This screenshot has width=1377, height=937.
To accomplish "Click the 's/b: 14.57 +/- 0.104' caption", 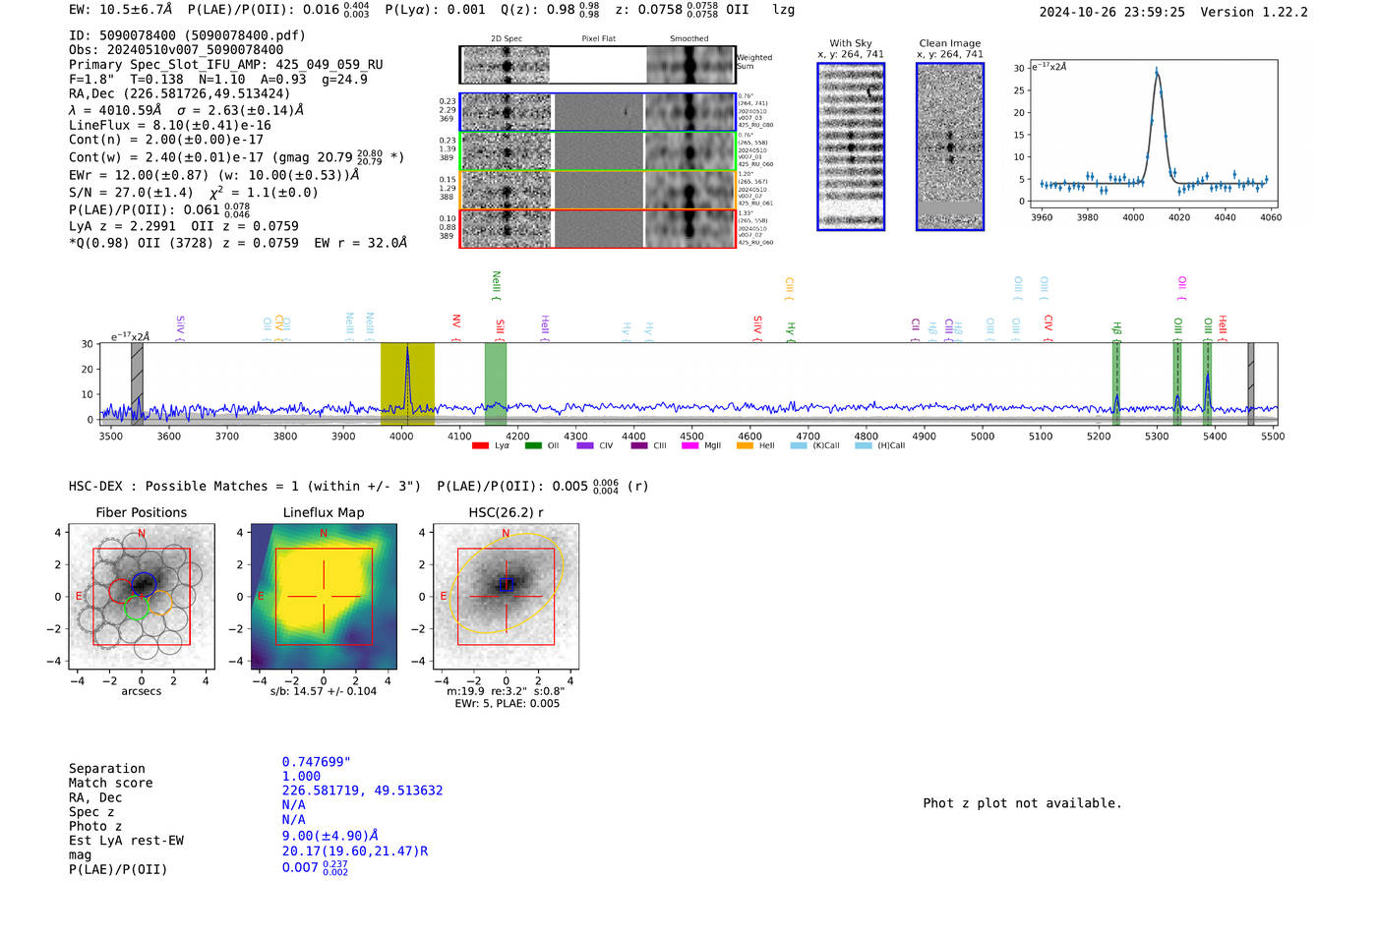I will tap(324, 691).
